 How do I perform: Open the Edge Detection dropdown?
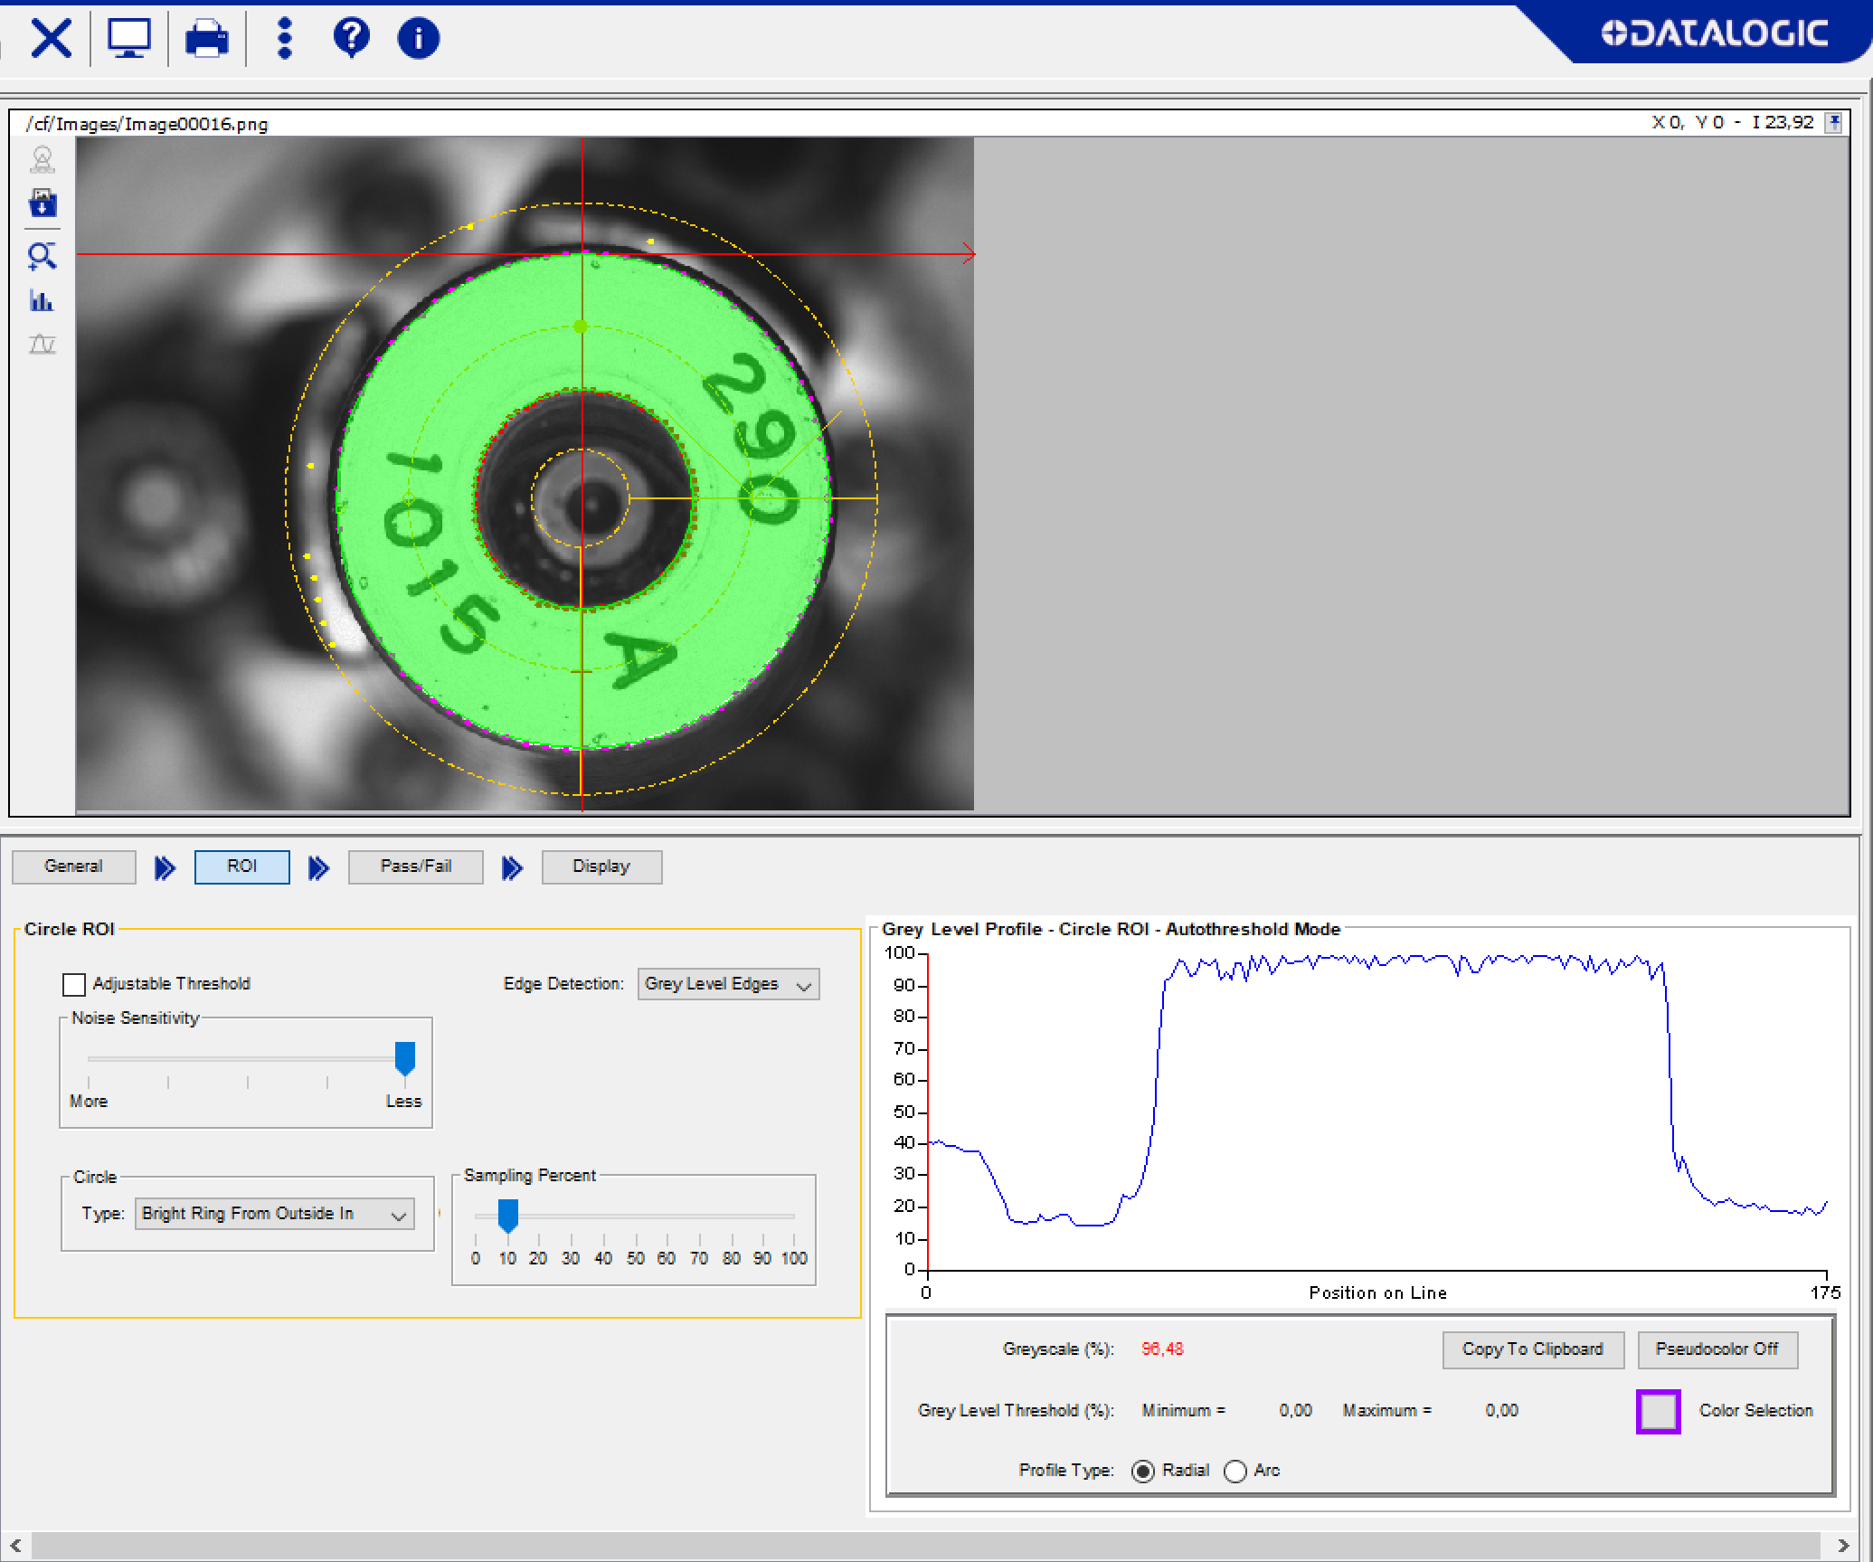pyautogui.click(x=728, y=984)
